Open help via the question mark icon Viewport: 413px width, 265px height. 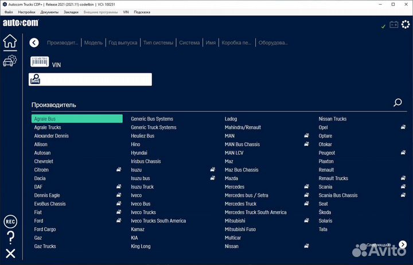click(x=10, y=237)
